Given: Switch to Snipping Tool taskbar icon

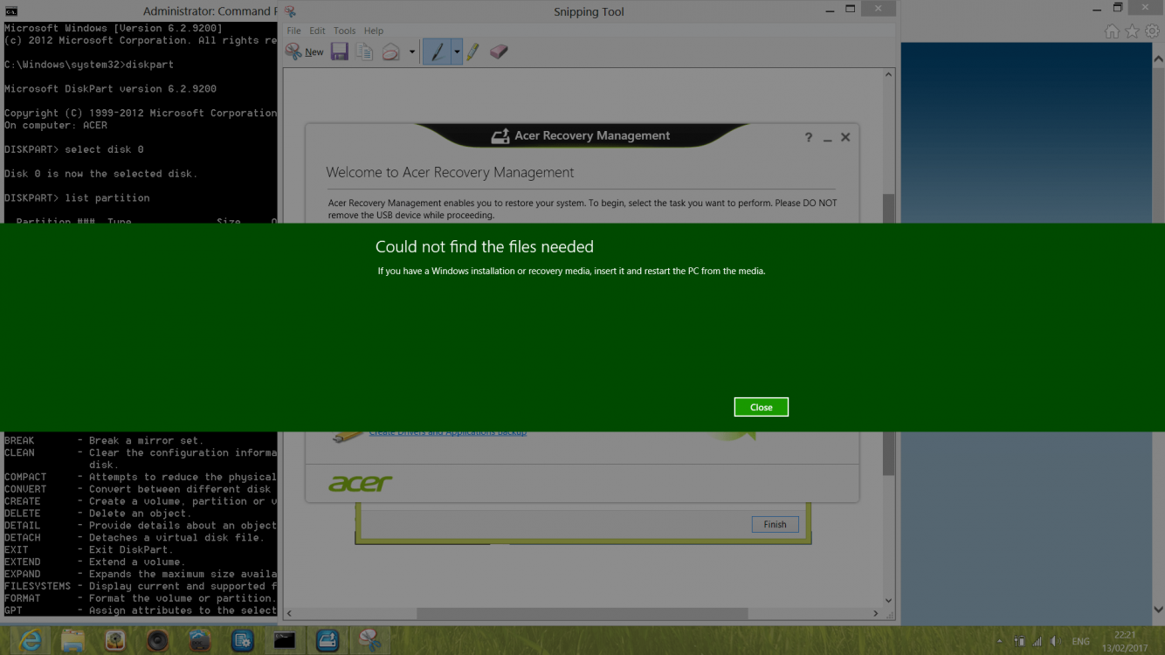Looking at the screenshot, I should coord(369,640).
